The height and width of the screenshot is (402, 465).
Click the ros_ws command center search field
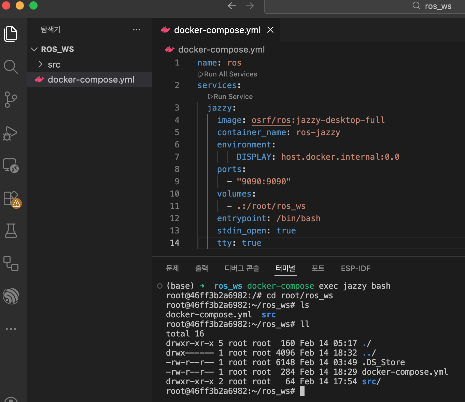click(365, 6)
